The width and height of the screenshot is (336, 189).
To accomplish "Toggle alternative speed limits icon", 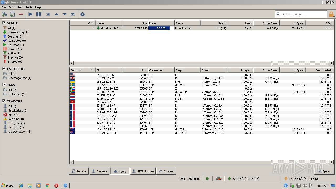I will click(x=218, y=178).
